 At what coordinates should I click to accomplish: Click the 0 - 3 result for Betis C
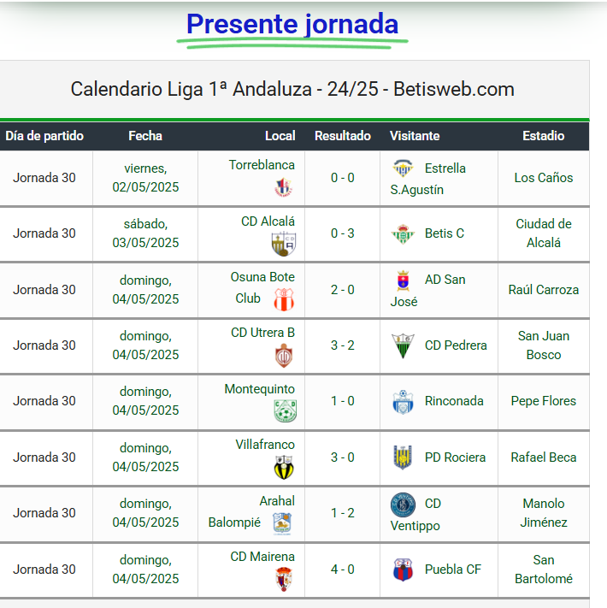click(x=343, y=233)
